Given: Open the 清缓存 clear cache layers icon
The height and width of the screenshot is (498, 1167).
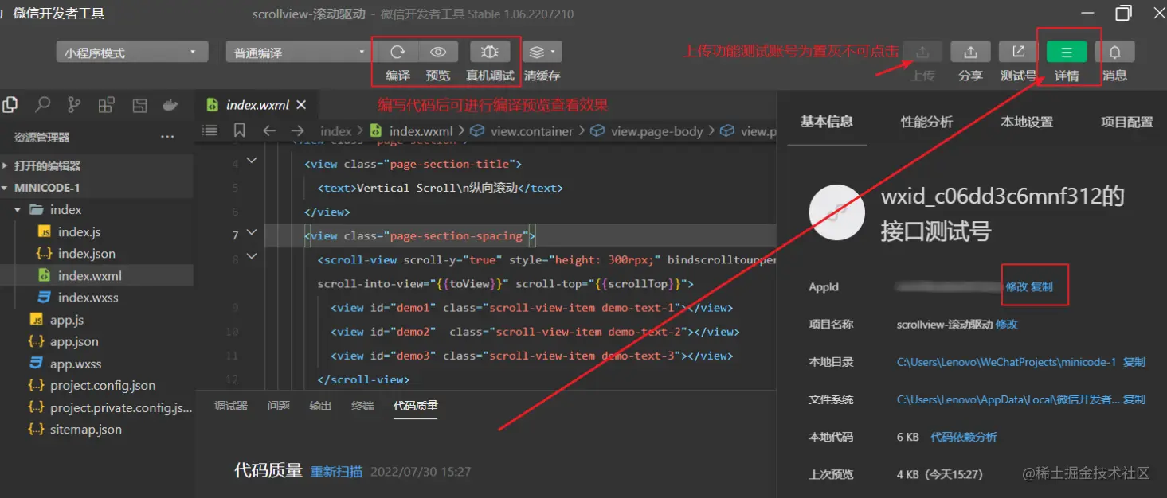Looking at the screenshot, I should click(x=542, y=52).
